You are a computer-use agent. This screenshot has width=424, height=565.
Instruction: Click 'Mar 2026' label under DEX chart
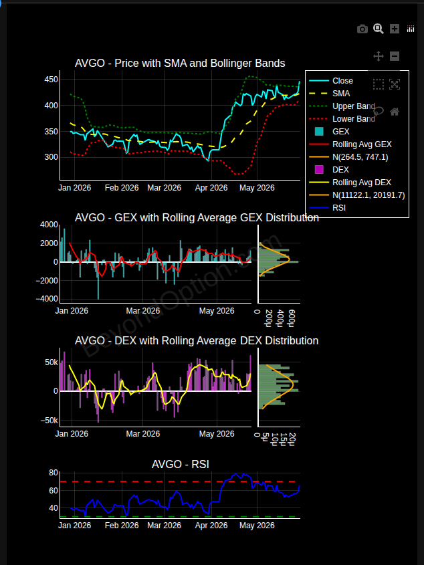tap(142, 433)
